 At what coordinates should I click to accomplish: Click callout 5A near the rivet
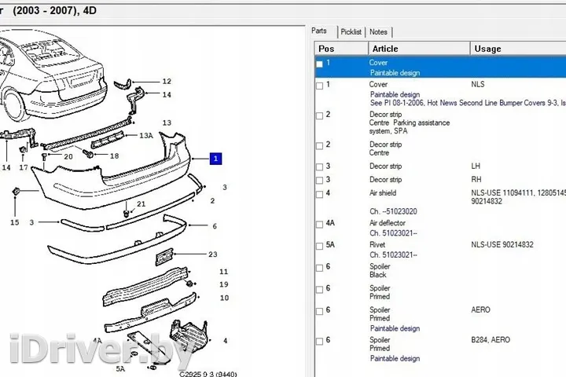120,368
